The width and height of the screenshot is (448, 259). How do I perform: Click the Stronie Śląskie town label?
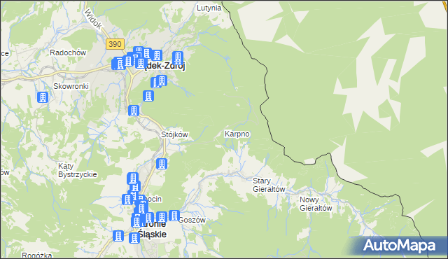tap(153, 230)
